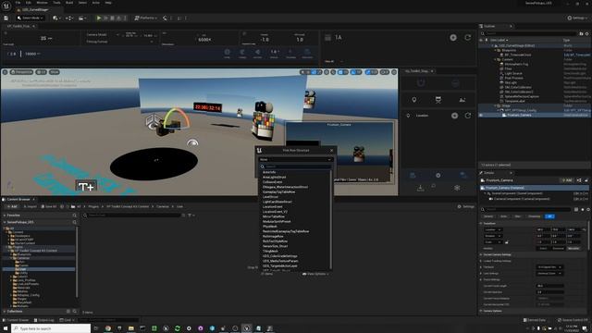Click the Outliner search field
Image resolution: width=592 pixels, height=333 pixels.
point(528,33)
